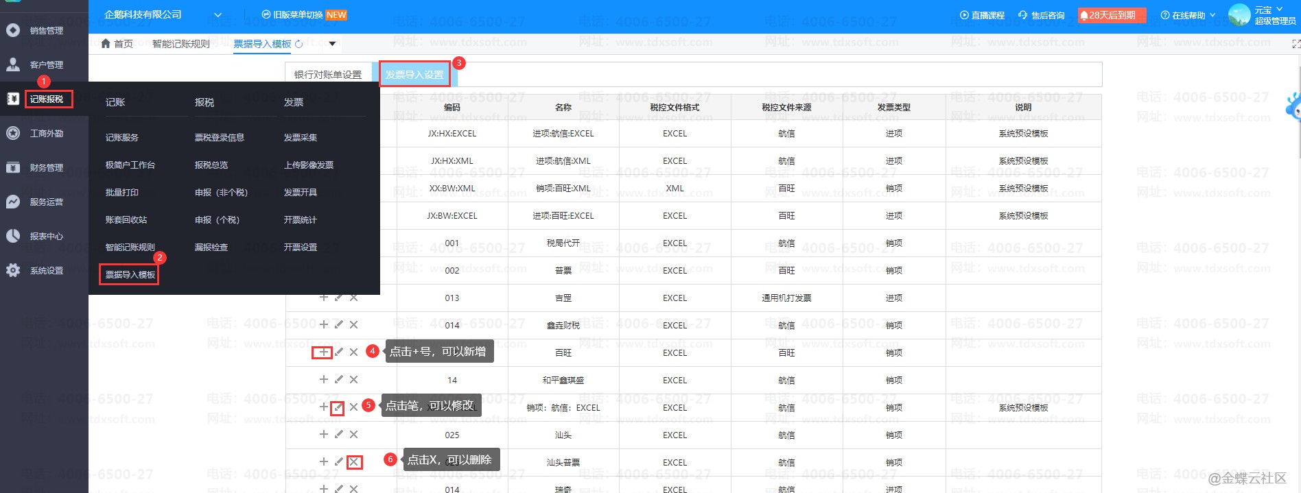1301x493 pixels.
Task: Click the 旧版菜单切换 link
Action: coord(304,15)
